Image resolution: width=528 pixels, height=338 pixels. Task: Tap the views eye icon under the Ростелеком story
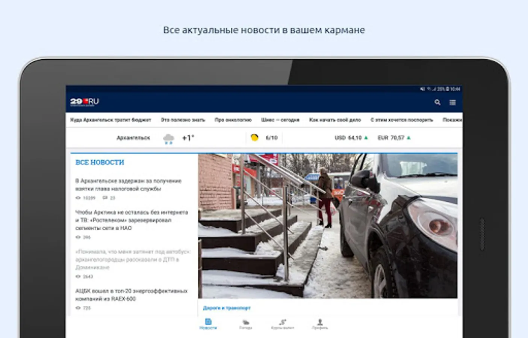point(78,237)
